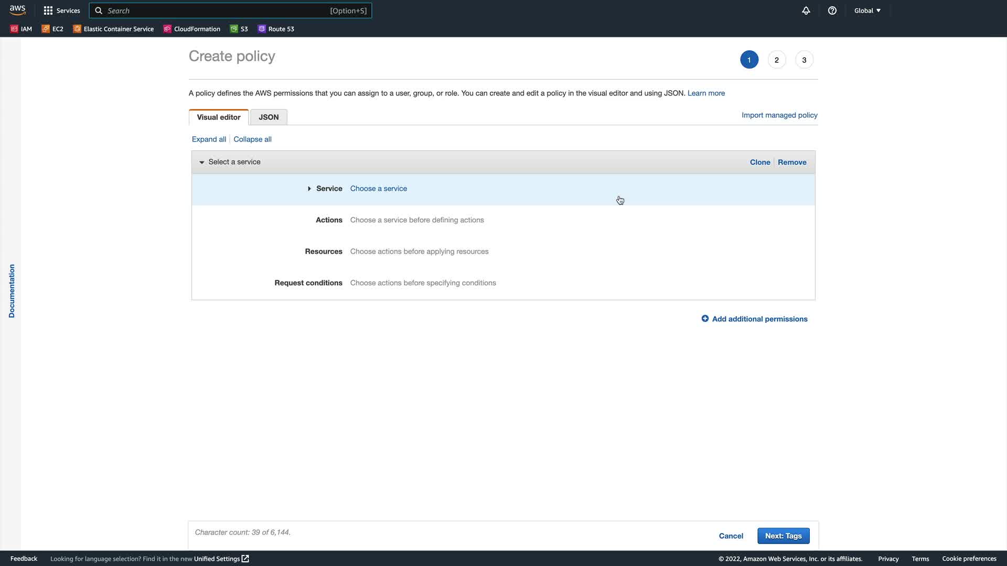Click the AWS logo home icon
1007x566 pixels.
tap(17, 10)
